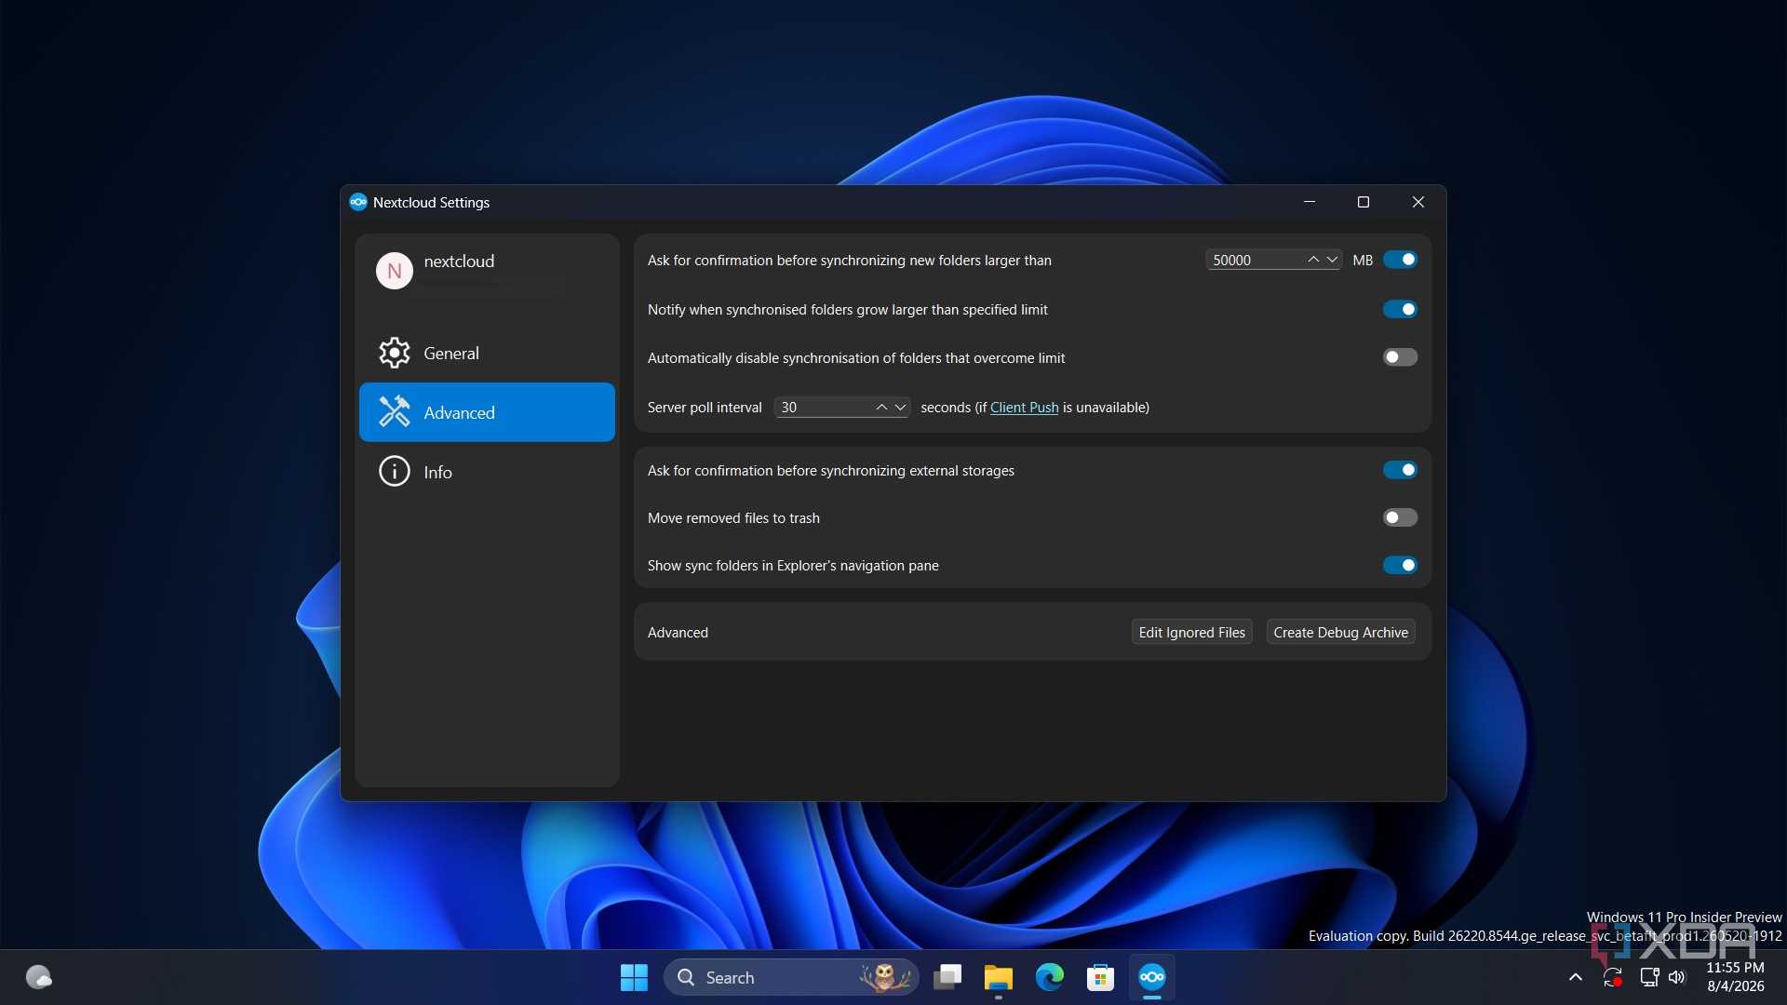This screenshot has height=1005, width=1787.
Task: Click the sync status tray icon
Action: [1613, 977]
